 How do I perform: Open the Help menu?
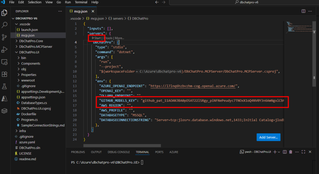click(x=95, y=2)
